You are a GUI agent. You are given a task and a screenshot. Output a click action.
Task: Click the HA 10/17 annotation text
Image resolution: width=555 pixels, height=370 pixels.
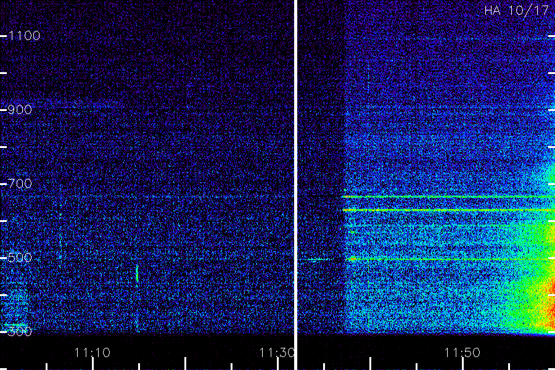click(x=516, y=10)
